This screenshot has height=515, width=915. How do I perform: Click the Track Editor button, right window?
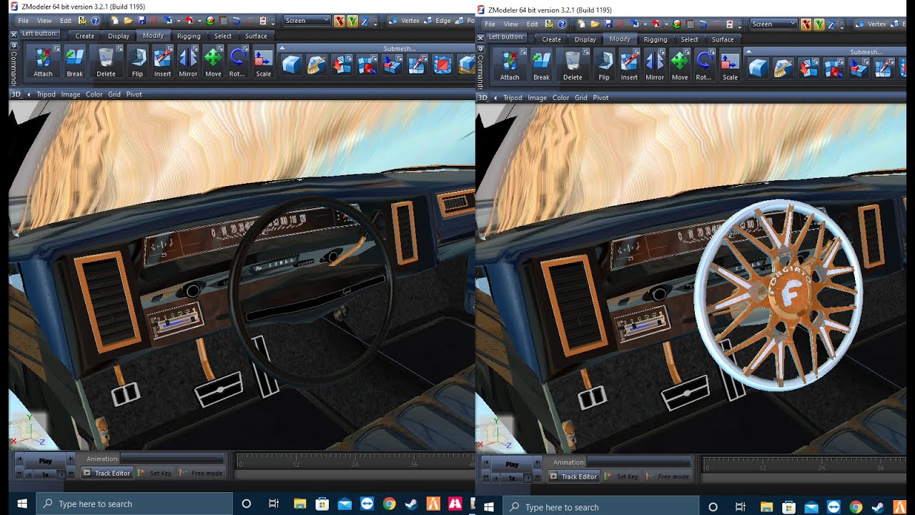[x=573, y=476]
